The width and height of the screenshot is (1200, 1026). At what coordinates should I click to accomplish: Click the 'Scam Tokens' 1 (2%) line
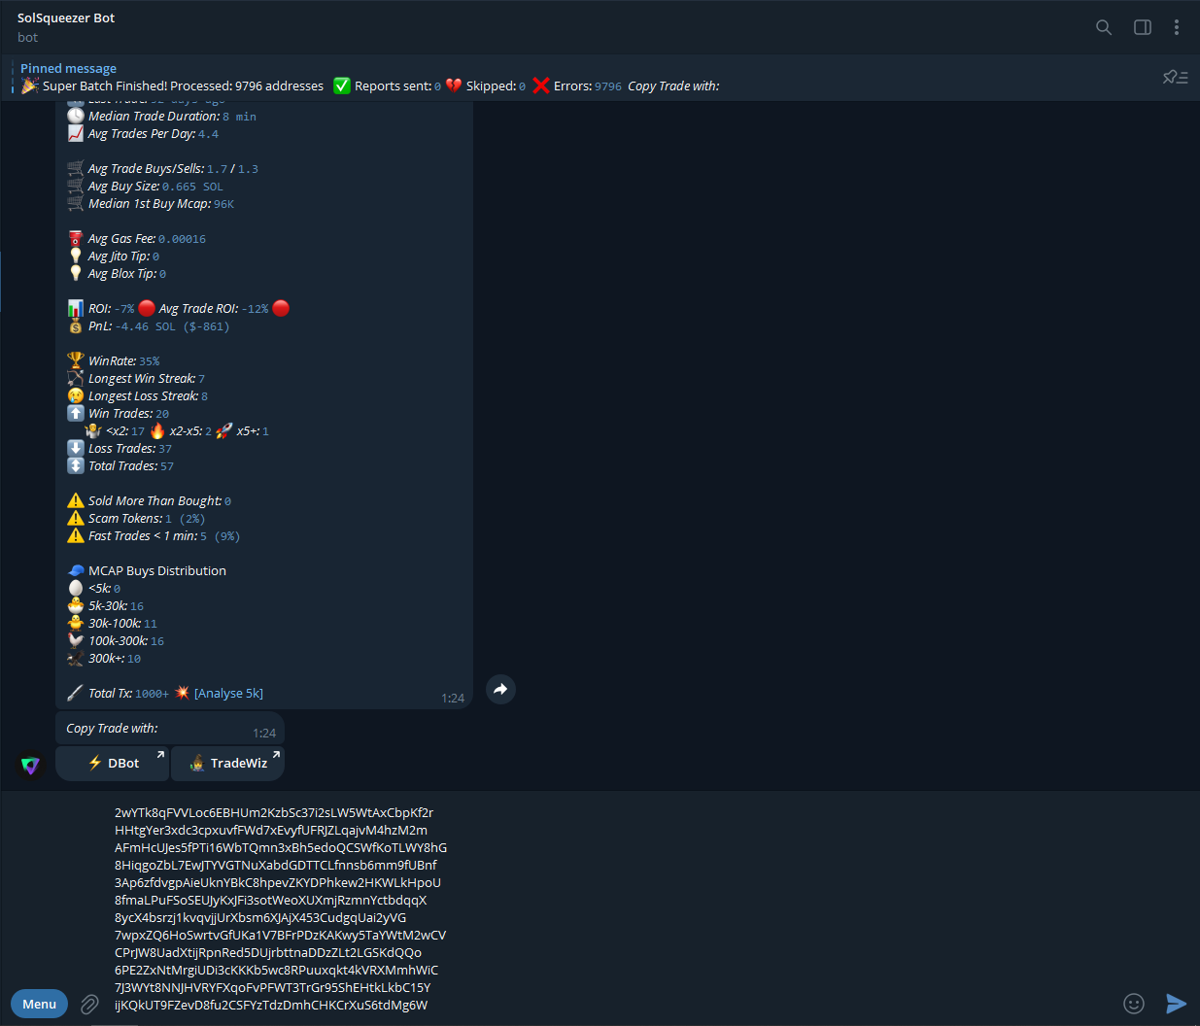136,519
